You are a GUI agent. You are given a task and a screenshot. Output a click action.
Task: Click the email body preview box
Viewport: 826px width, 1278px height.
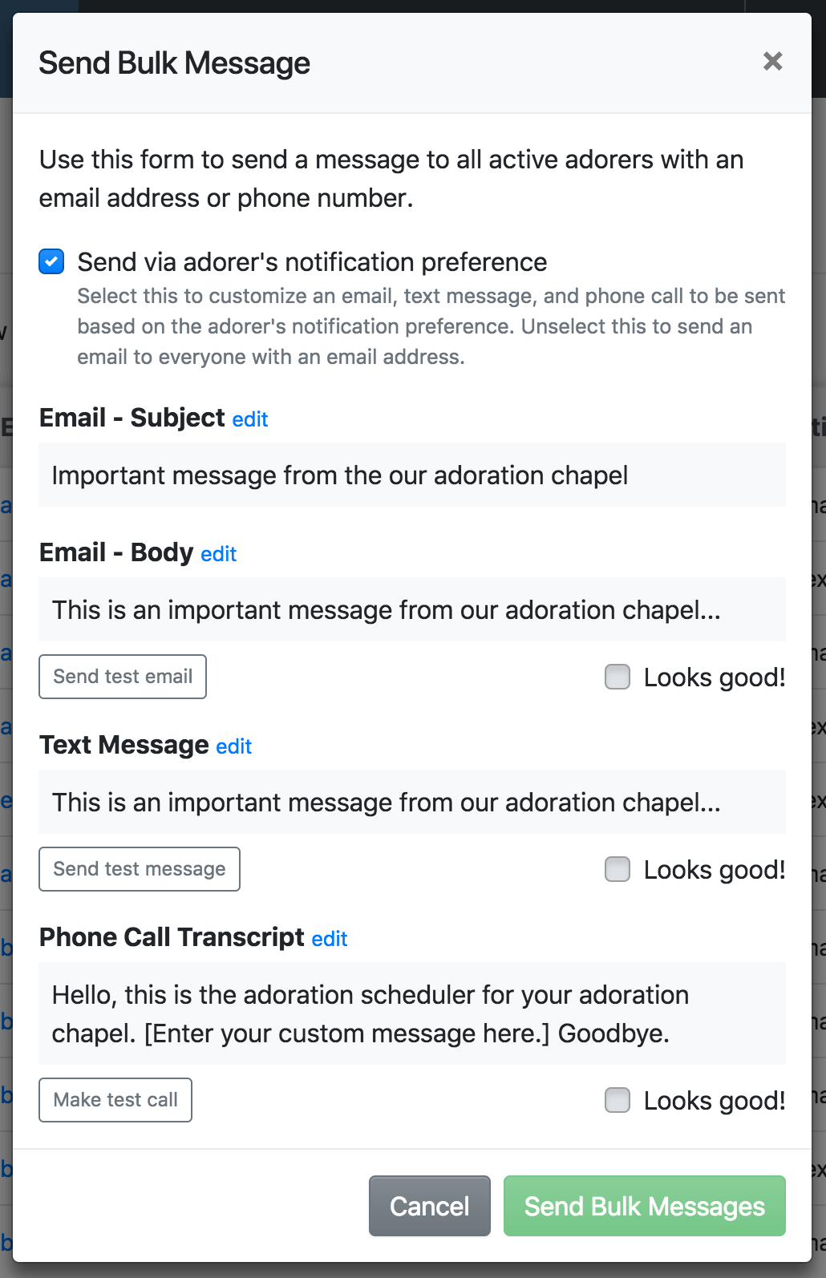411,610
